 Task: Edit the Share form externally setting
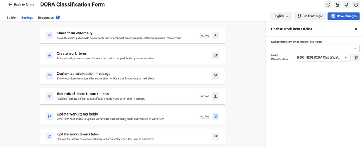[215, 35]
